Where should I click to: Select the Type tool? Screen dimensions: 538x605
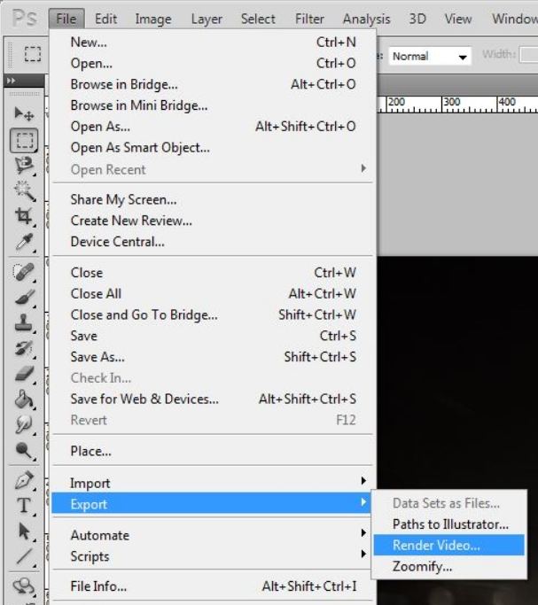tap(24, 506)
